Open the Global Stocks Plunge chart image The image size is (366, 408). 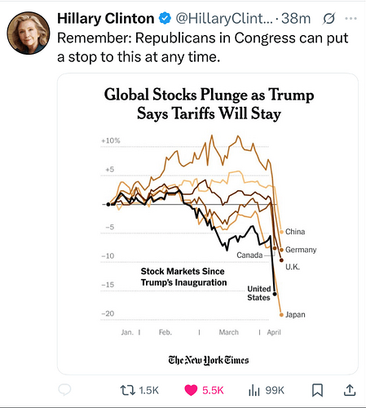pos(208,224)
